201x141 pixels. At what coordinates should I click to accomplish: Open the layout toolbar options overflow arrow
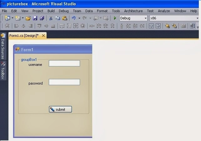(198, 27)
